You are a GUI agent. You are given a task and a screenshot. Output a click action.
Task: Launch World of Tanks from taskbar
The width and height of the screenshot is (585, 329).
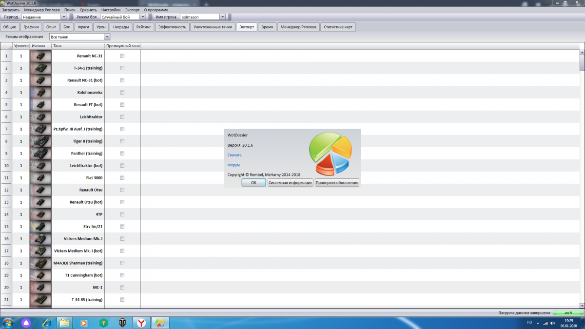coord(122,323)
